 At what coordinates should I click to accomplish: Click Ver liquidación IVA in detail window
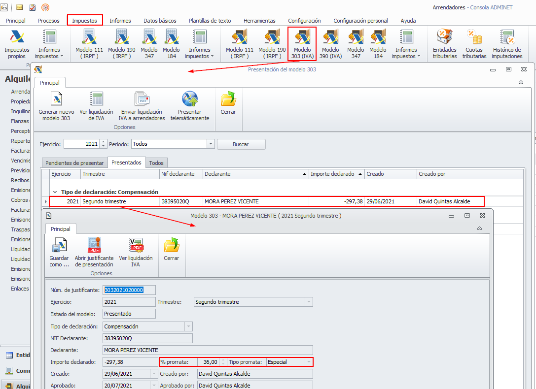(136, 252)
